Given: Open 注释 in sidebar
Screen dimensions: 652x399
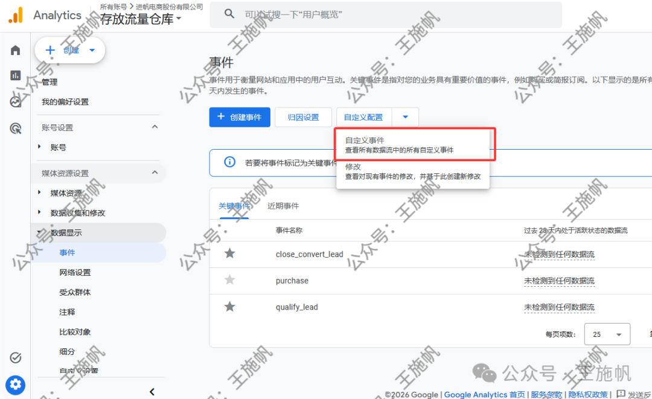Looking at the screenshot, I should [68, 312].
